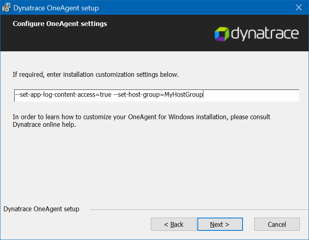Click the footer label Dynatrace OneAgent setup
Viewport: 309px width, 240px height.
coord(41,209)
